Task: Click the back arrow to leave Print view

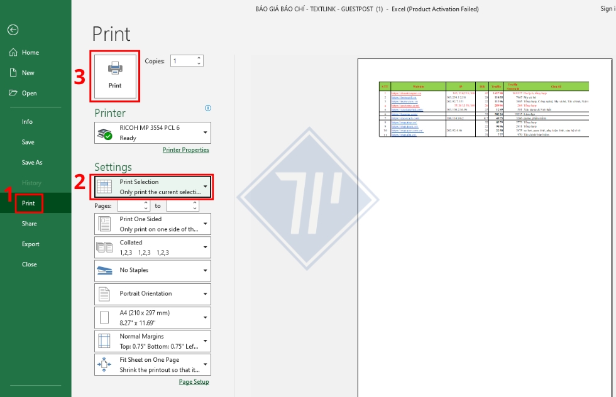Action: pyautogui.click(x=13, y=30)
